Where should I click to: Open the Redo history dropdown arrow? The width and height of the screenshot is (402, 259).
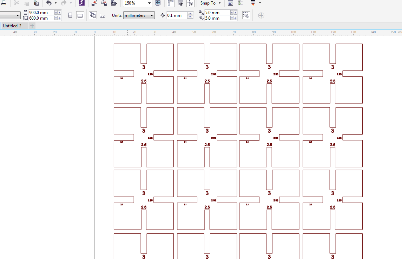[71, 3]
